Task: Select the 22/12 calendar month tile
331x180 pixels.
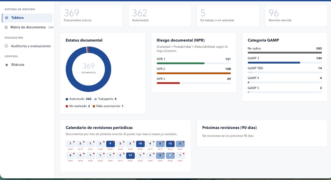Action: click(80, 144)
